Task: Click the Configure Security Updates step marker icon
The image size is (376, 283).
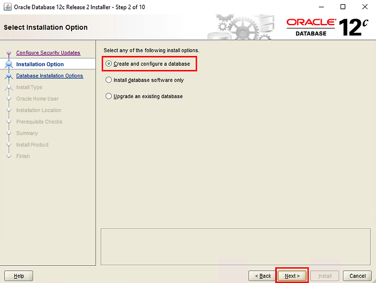Action: coord(9,53)
